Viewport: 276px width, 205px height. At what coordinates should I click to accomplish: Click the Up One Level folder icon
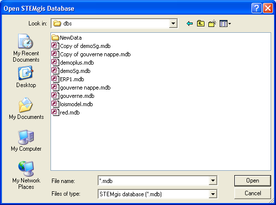(201, 23)
